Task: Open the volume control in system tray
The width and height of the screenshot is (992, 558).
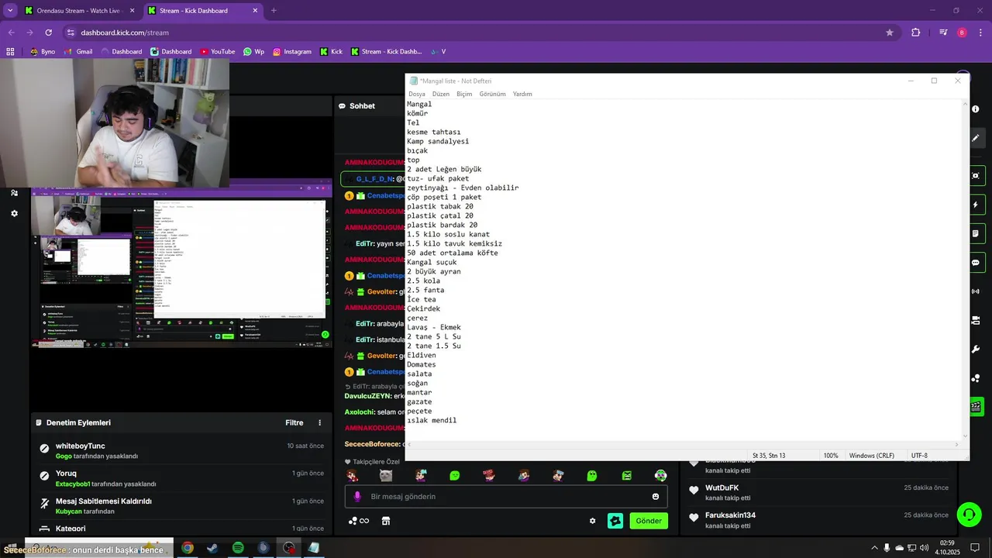Action: click(925, 548)
